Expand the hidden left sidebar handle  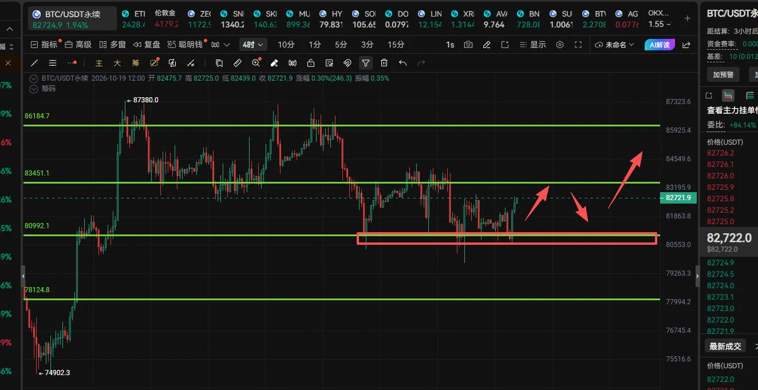coord(23,276)
